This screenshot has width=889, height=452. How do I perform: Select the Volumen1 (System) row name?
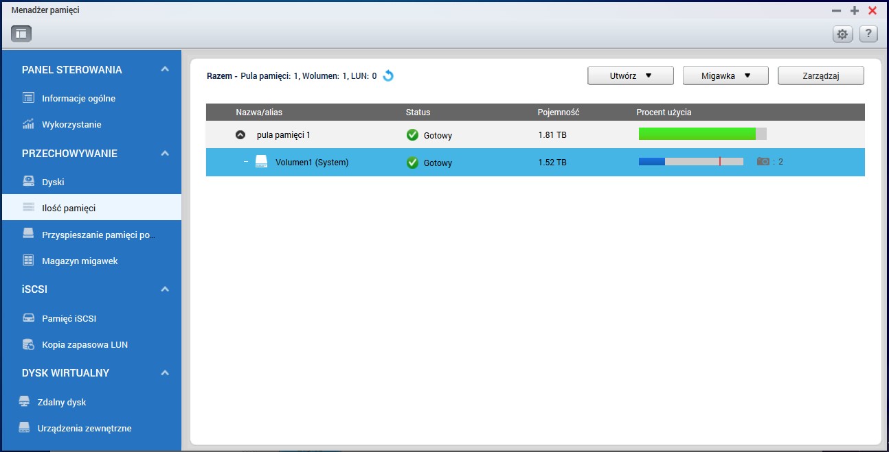[312, 163]
